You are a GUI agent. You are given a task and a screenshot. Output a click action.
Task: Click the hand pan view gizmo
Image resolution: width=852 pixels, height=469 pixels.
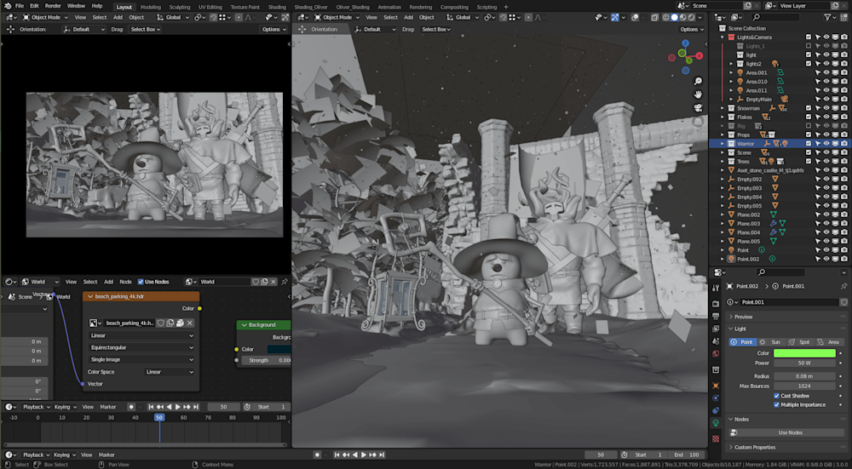[698, 94]
